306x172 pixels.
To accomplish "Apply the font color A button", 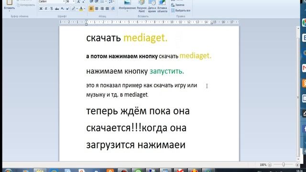I will [81, 9].
